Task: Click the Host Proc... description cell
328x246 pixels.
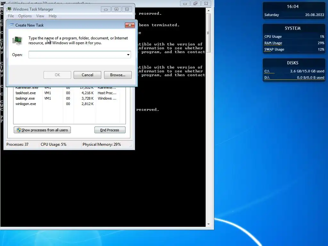Action: pos(107,93)
